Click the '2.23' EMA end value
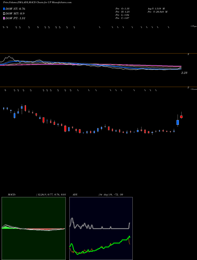 coord(184,73)
